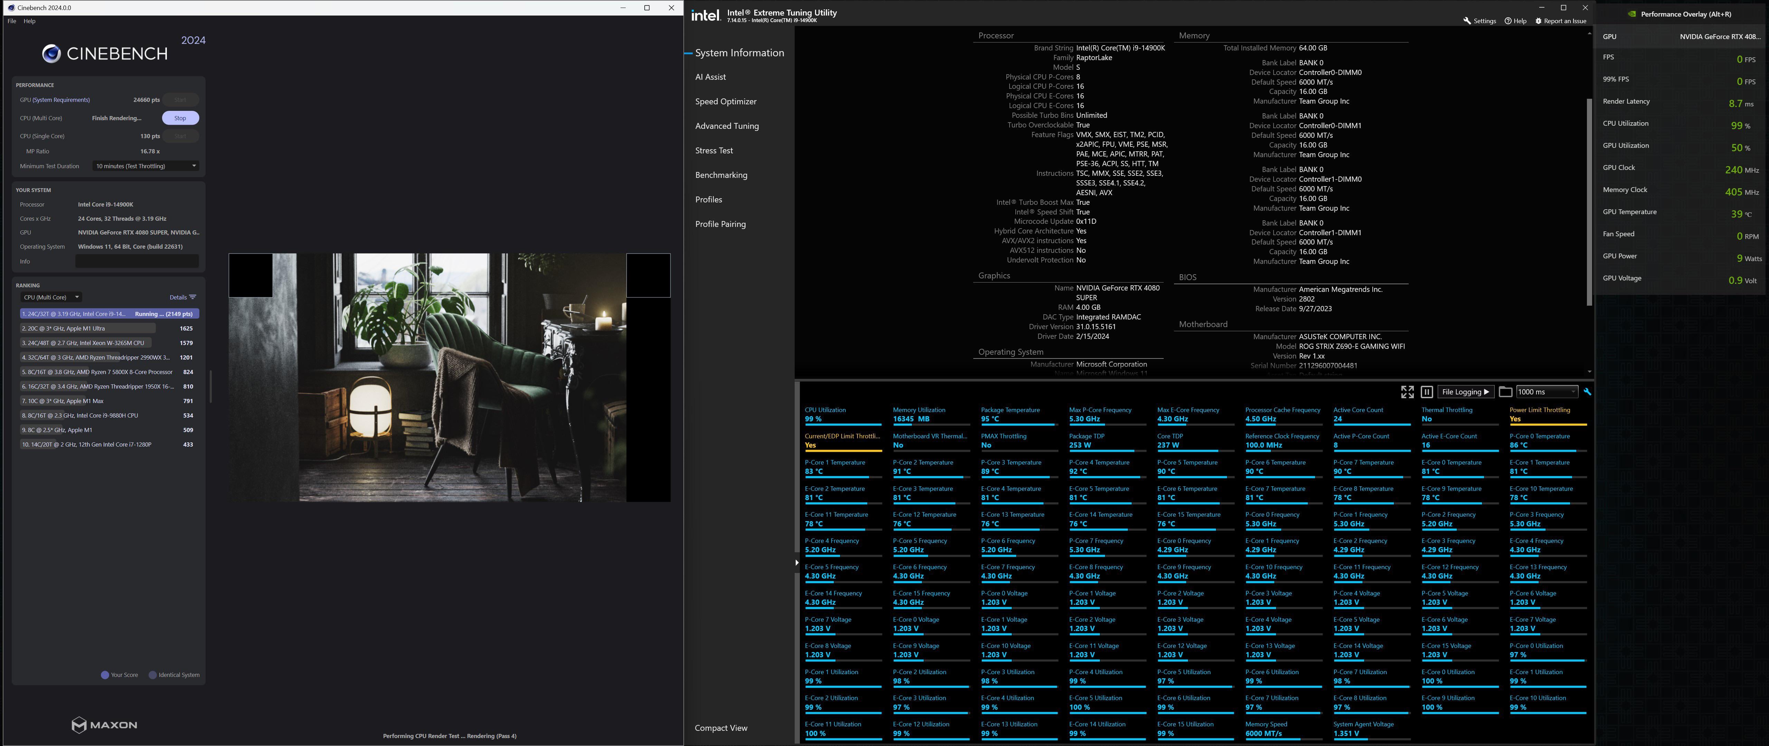Image resolution: width=1769 pixels, height=746 pixels.
Task: Open the log file folder icon
Action: coord(1505,392)
